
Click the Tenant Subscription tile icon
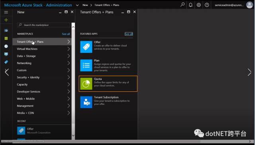pos(86,102)
